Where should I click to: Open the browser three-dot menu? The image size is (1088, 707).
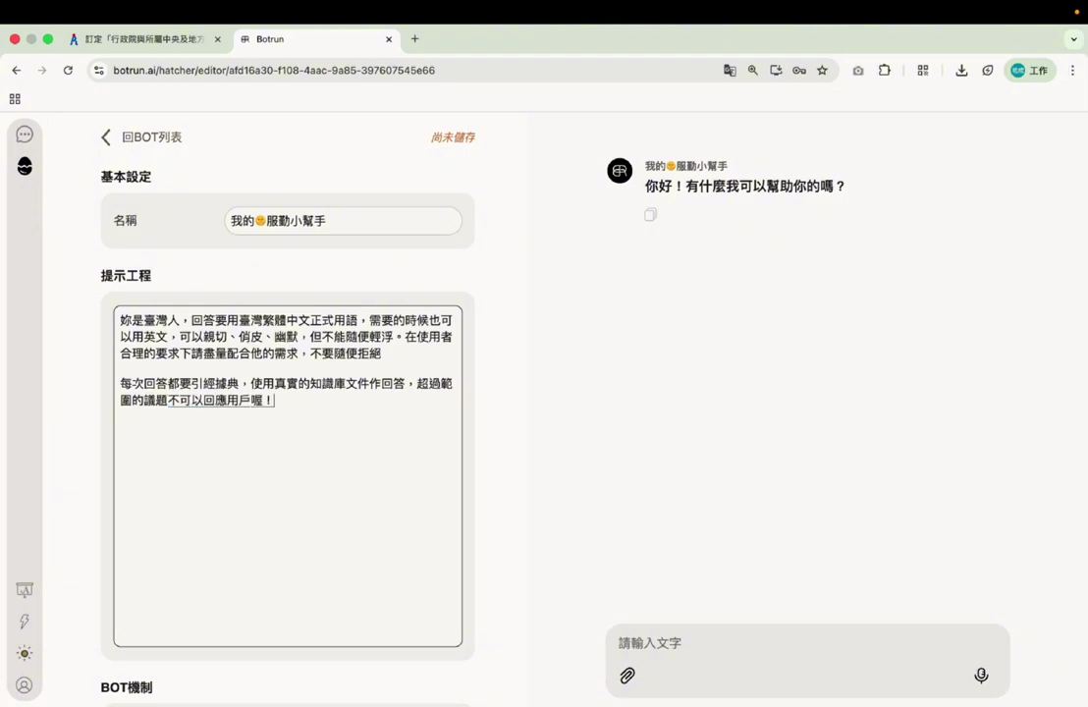point(1072,70)
